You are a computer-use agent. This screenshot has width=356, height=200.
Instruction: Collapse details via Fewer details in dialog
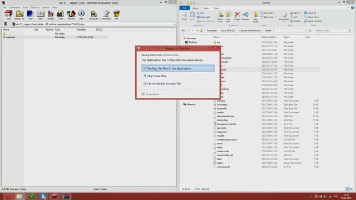point(150,94)
